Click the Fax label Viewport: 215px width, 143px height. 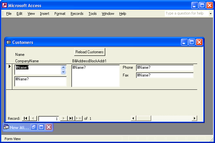pyautogui.click(x=126, y=75)
